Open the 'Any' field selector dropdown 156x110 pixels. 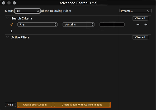(37, 24)
